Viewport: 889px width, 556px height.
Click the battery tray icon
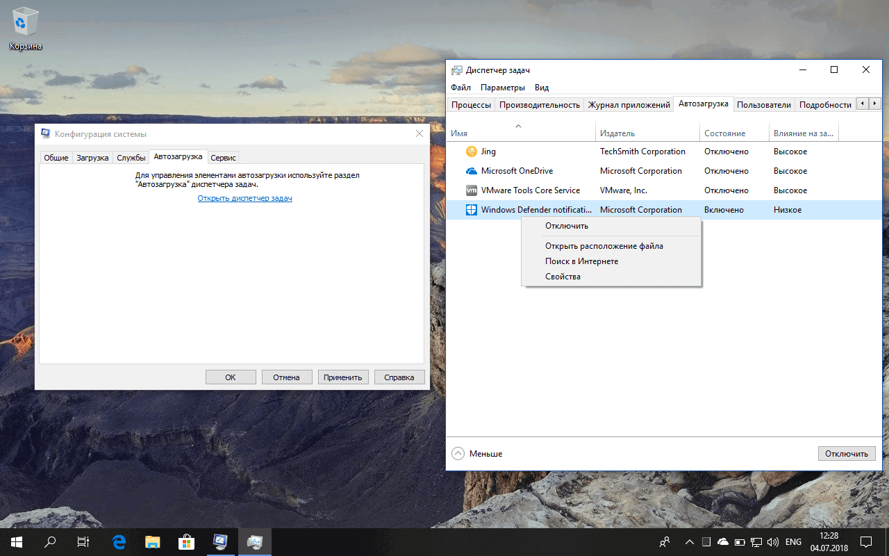click(x=740, y=542)
